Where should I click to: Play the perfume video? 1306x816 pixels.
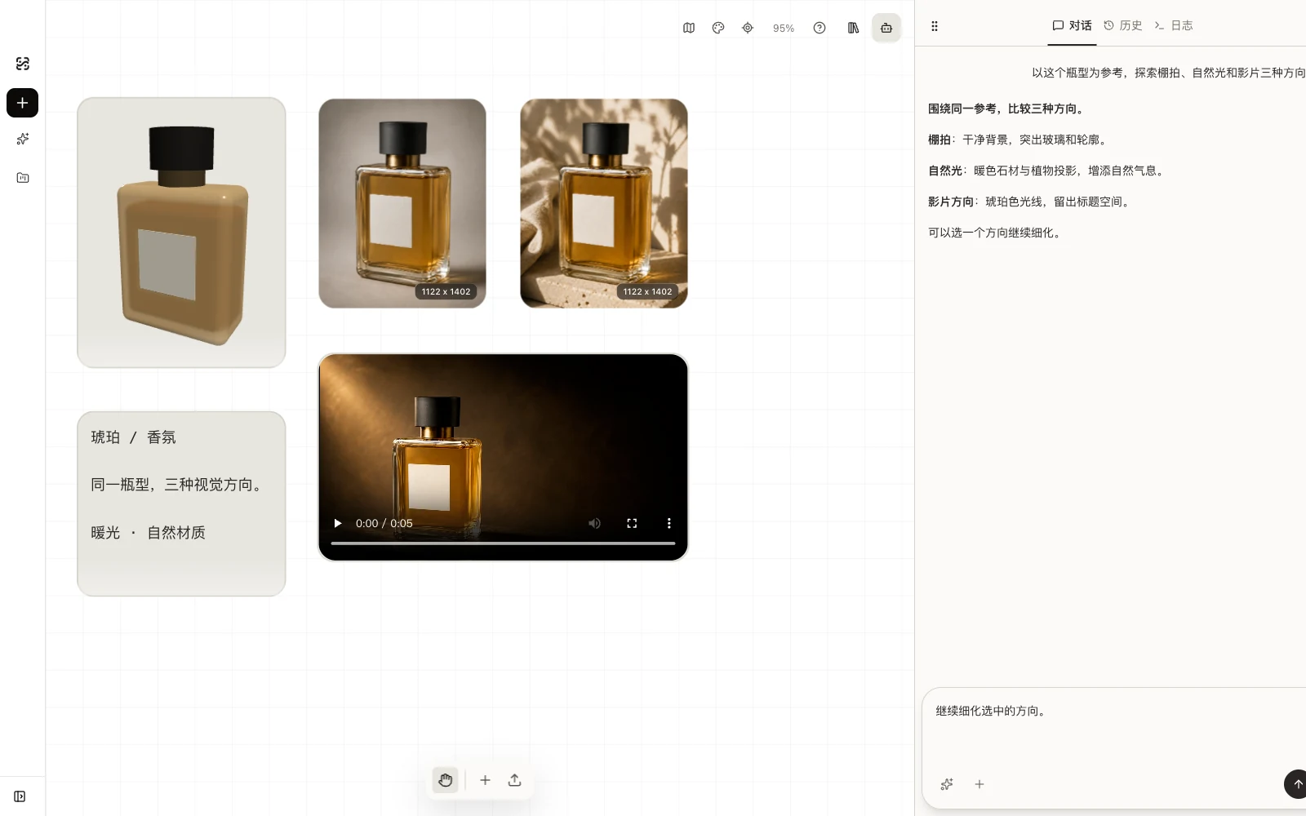(x=337, y=523)
